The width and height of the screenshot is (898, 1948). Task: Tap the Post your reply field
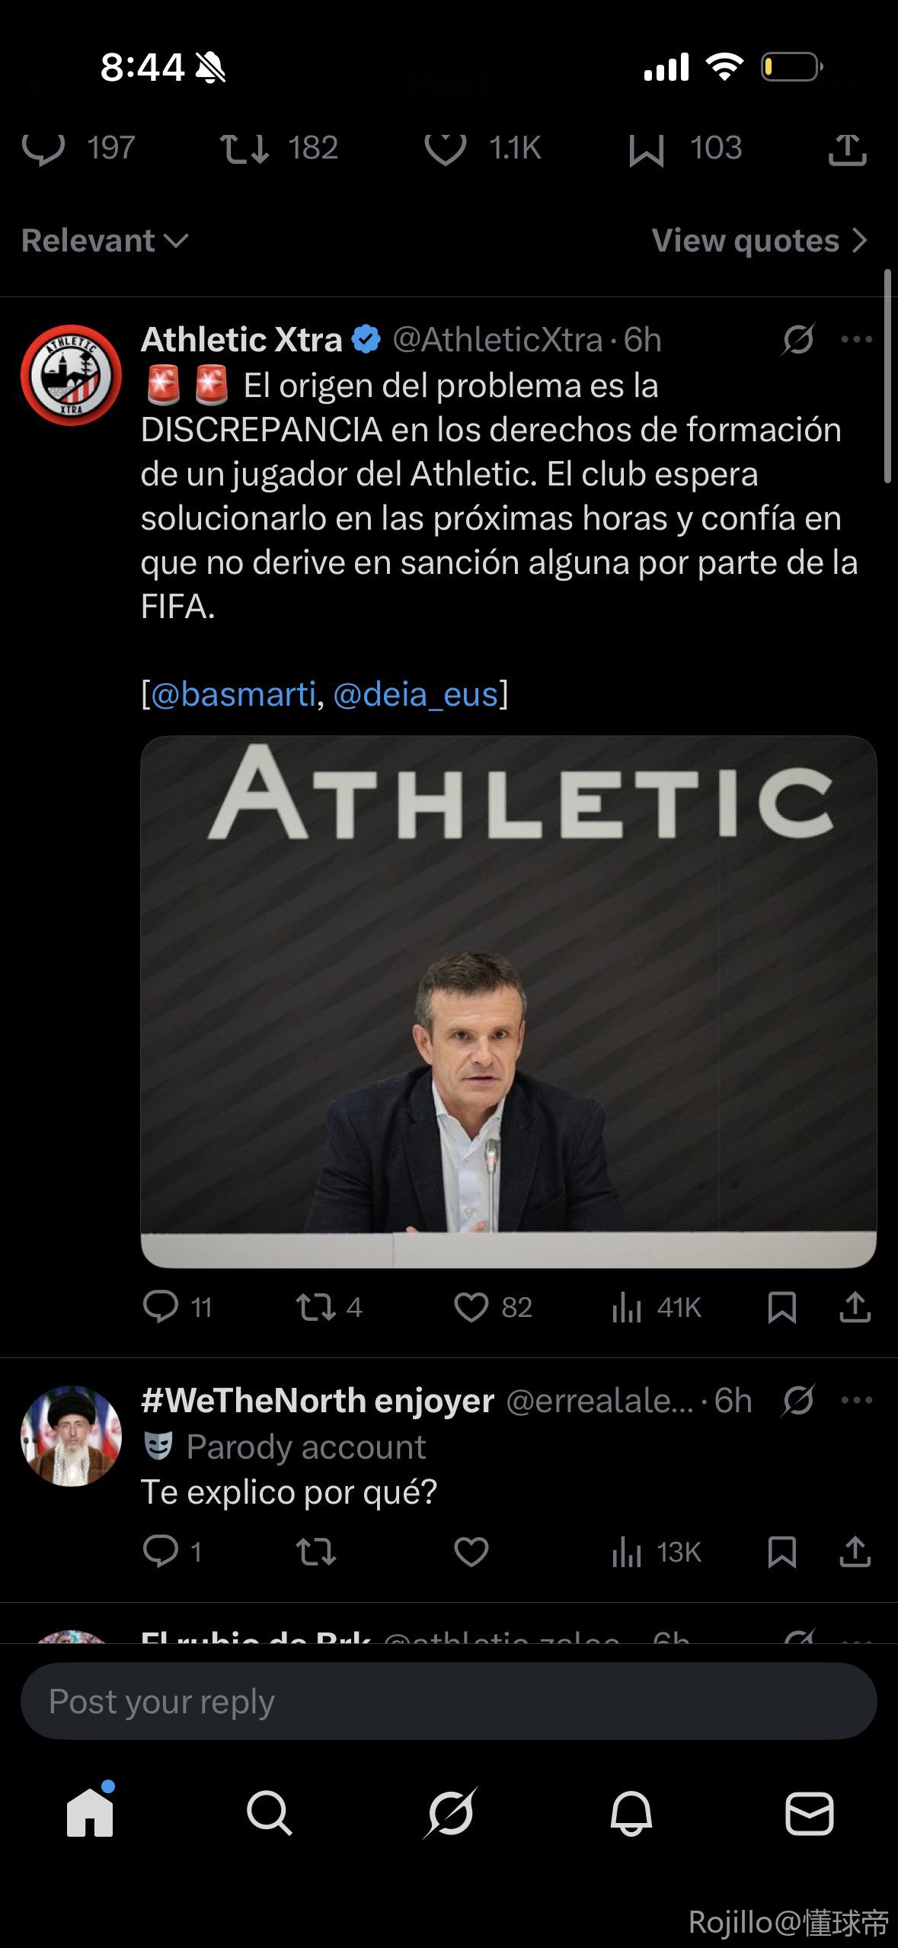pyautogui.click(x=449, y=1701)
